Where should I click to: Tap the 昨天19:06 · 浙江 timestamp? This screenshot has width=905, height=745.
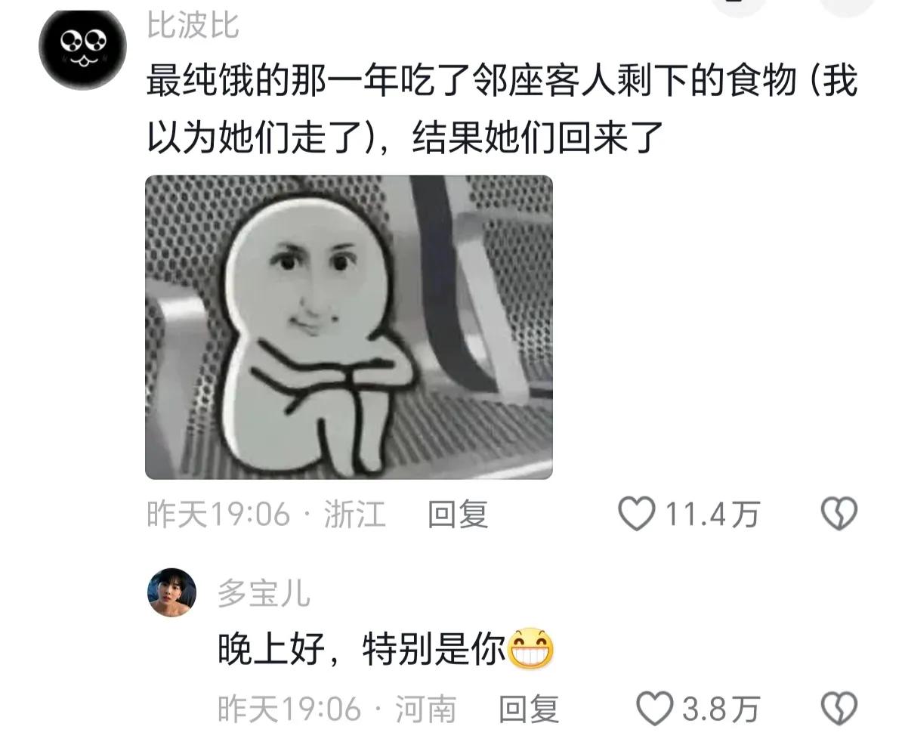coord(266,515)
